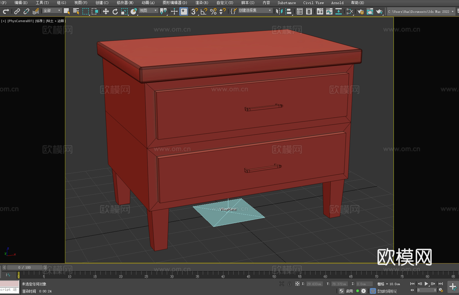Open the 创建选择集 named selection dropdown
The image size is (459, 295).
(255, 10)
